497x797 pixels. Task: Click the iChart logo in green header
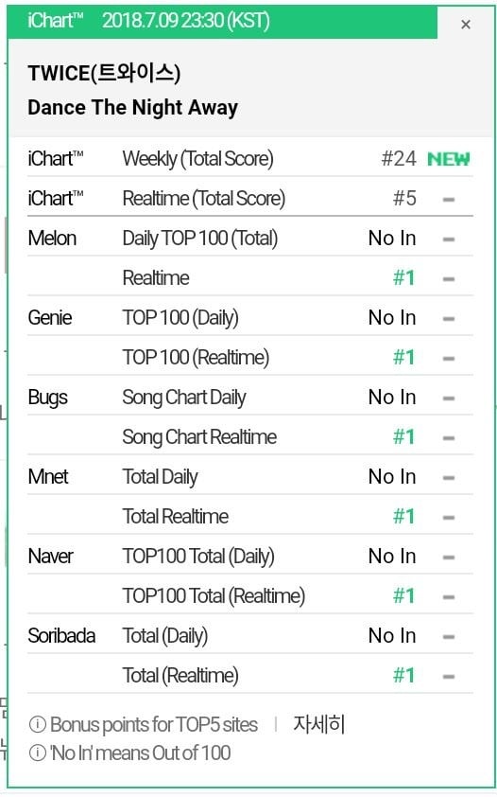coord(55,21)
